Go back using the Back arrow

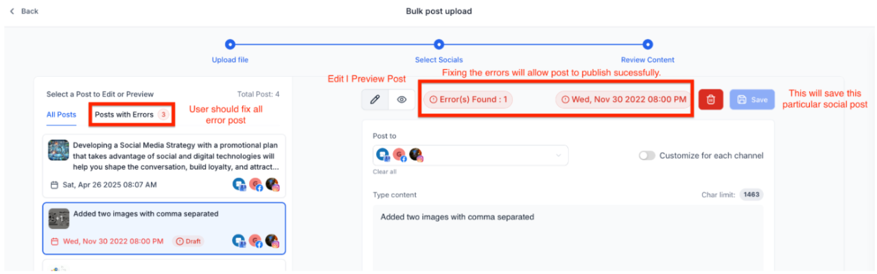pos(24,11)
